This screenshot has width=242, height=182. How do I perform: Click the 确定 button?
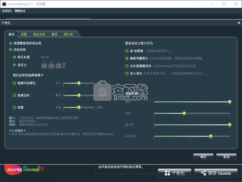[x=203, y=157]
